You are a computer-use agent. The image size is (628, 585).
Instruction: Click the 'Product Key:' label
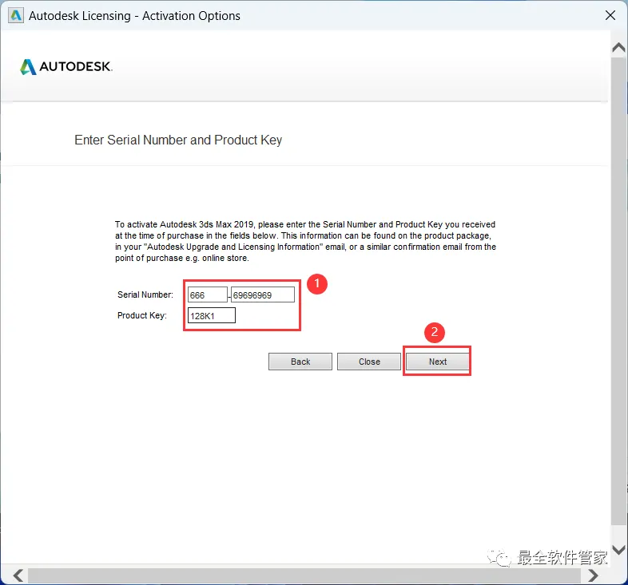pyautogui.click(x=142, y=315)
